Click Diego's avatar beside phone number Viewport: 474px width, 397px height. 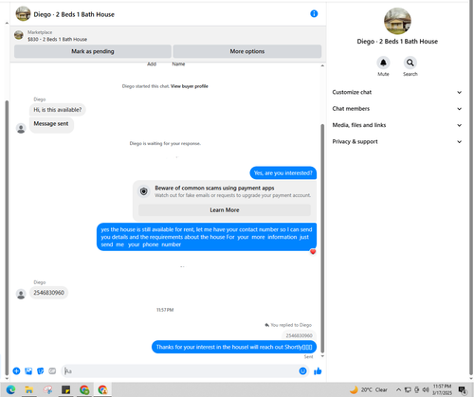tap(21, 294)
